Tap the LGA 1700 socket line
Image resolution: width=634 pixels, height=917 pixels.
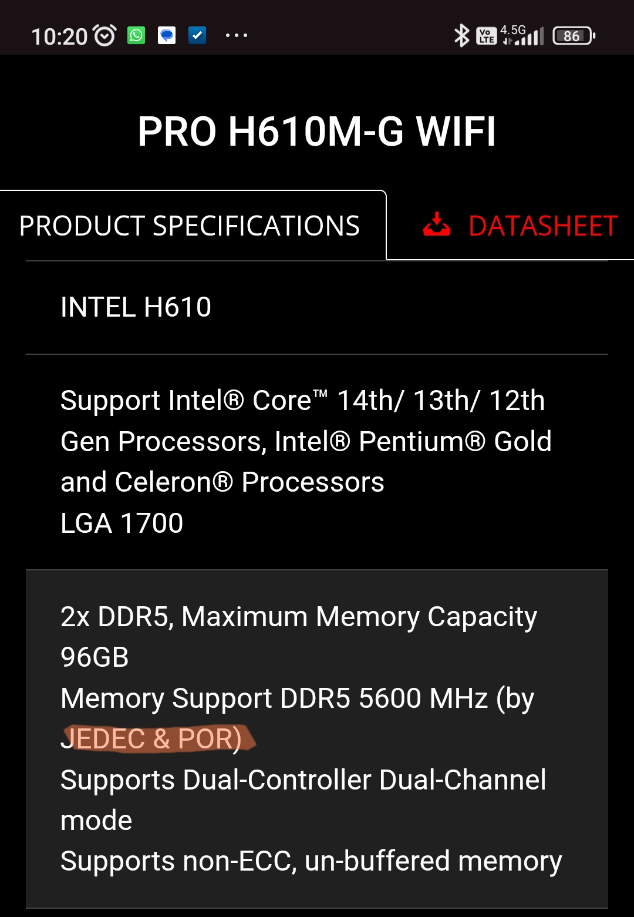pyautogui.click(x=122, y=523)
